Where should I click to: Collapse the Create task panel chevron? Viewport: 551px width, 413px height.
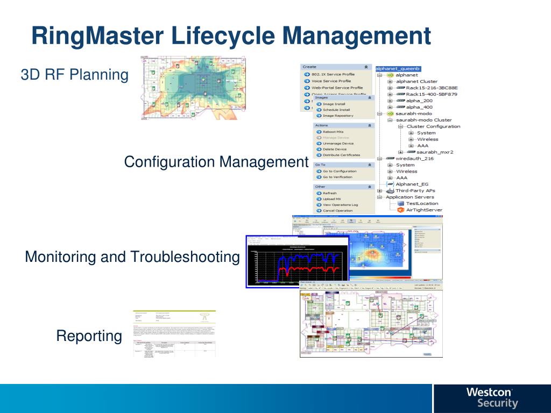pyautogui.click(x=366, y=67)
